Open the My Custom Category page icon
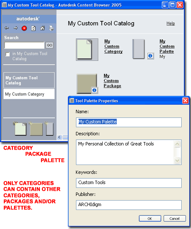 point(87,50)
